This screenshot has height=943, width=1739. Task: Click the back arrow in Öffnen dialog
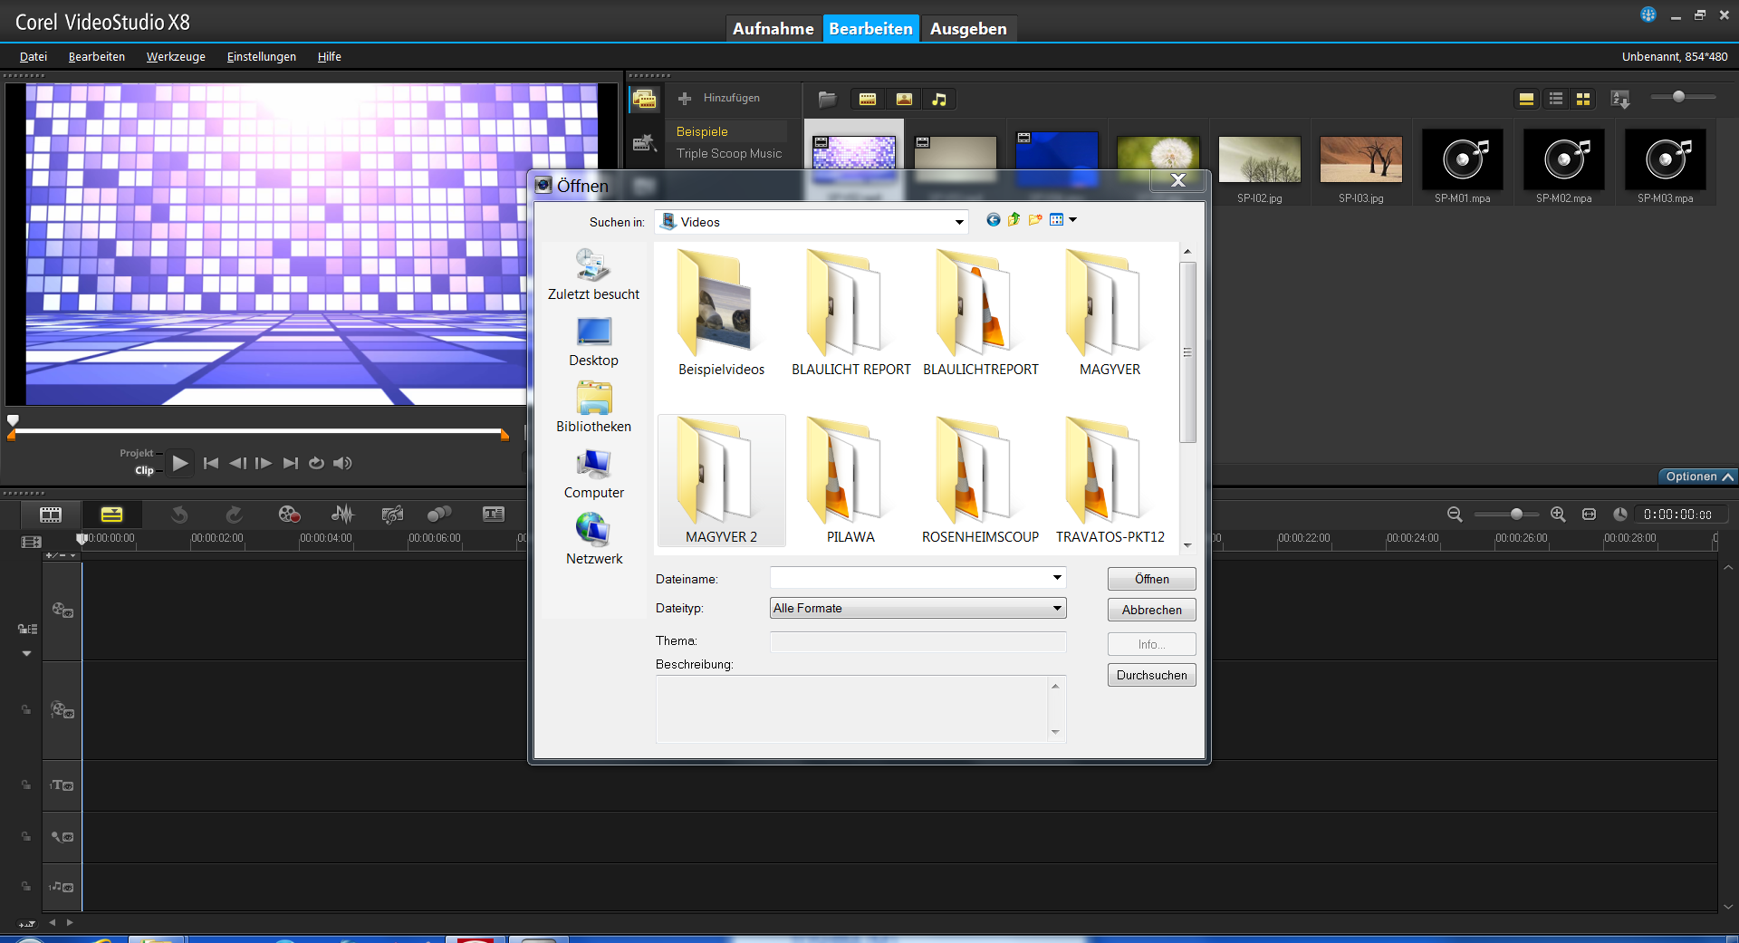(x=994, y=220)
